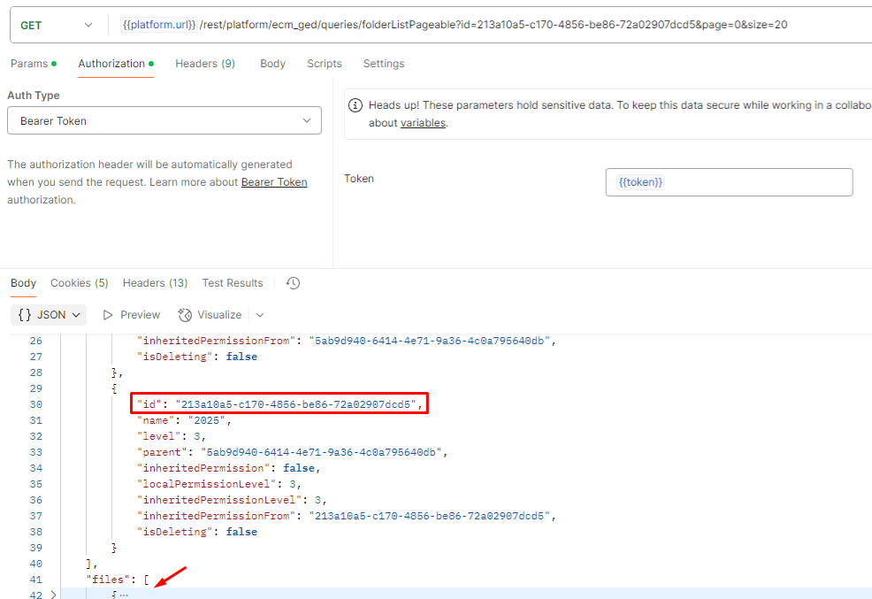Click the Visualize button
Viewport: 872px width, 599px height.
click(x=210, y=315)
